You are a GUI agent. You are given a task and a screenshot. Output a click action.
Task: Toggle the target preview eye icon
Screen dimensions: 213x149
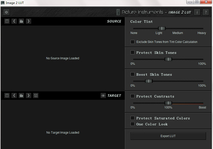[103, 96]
